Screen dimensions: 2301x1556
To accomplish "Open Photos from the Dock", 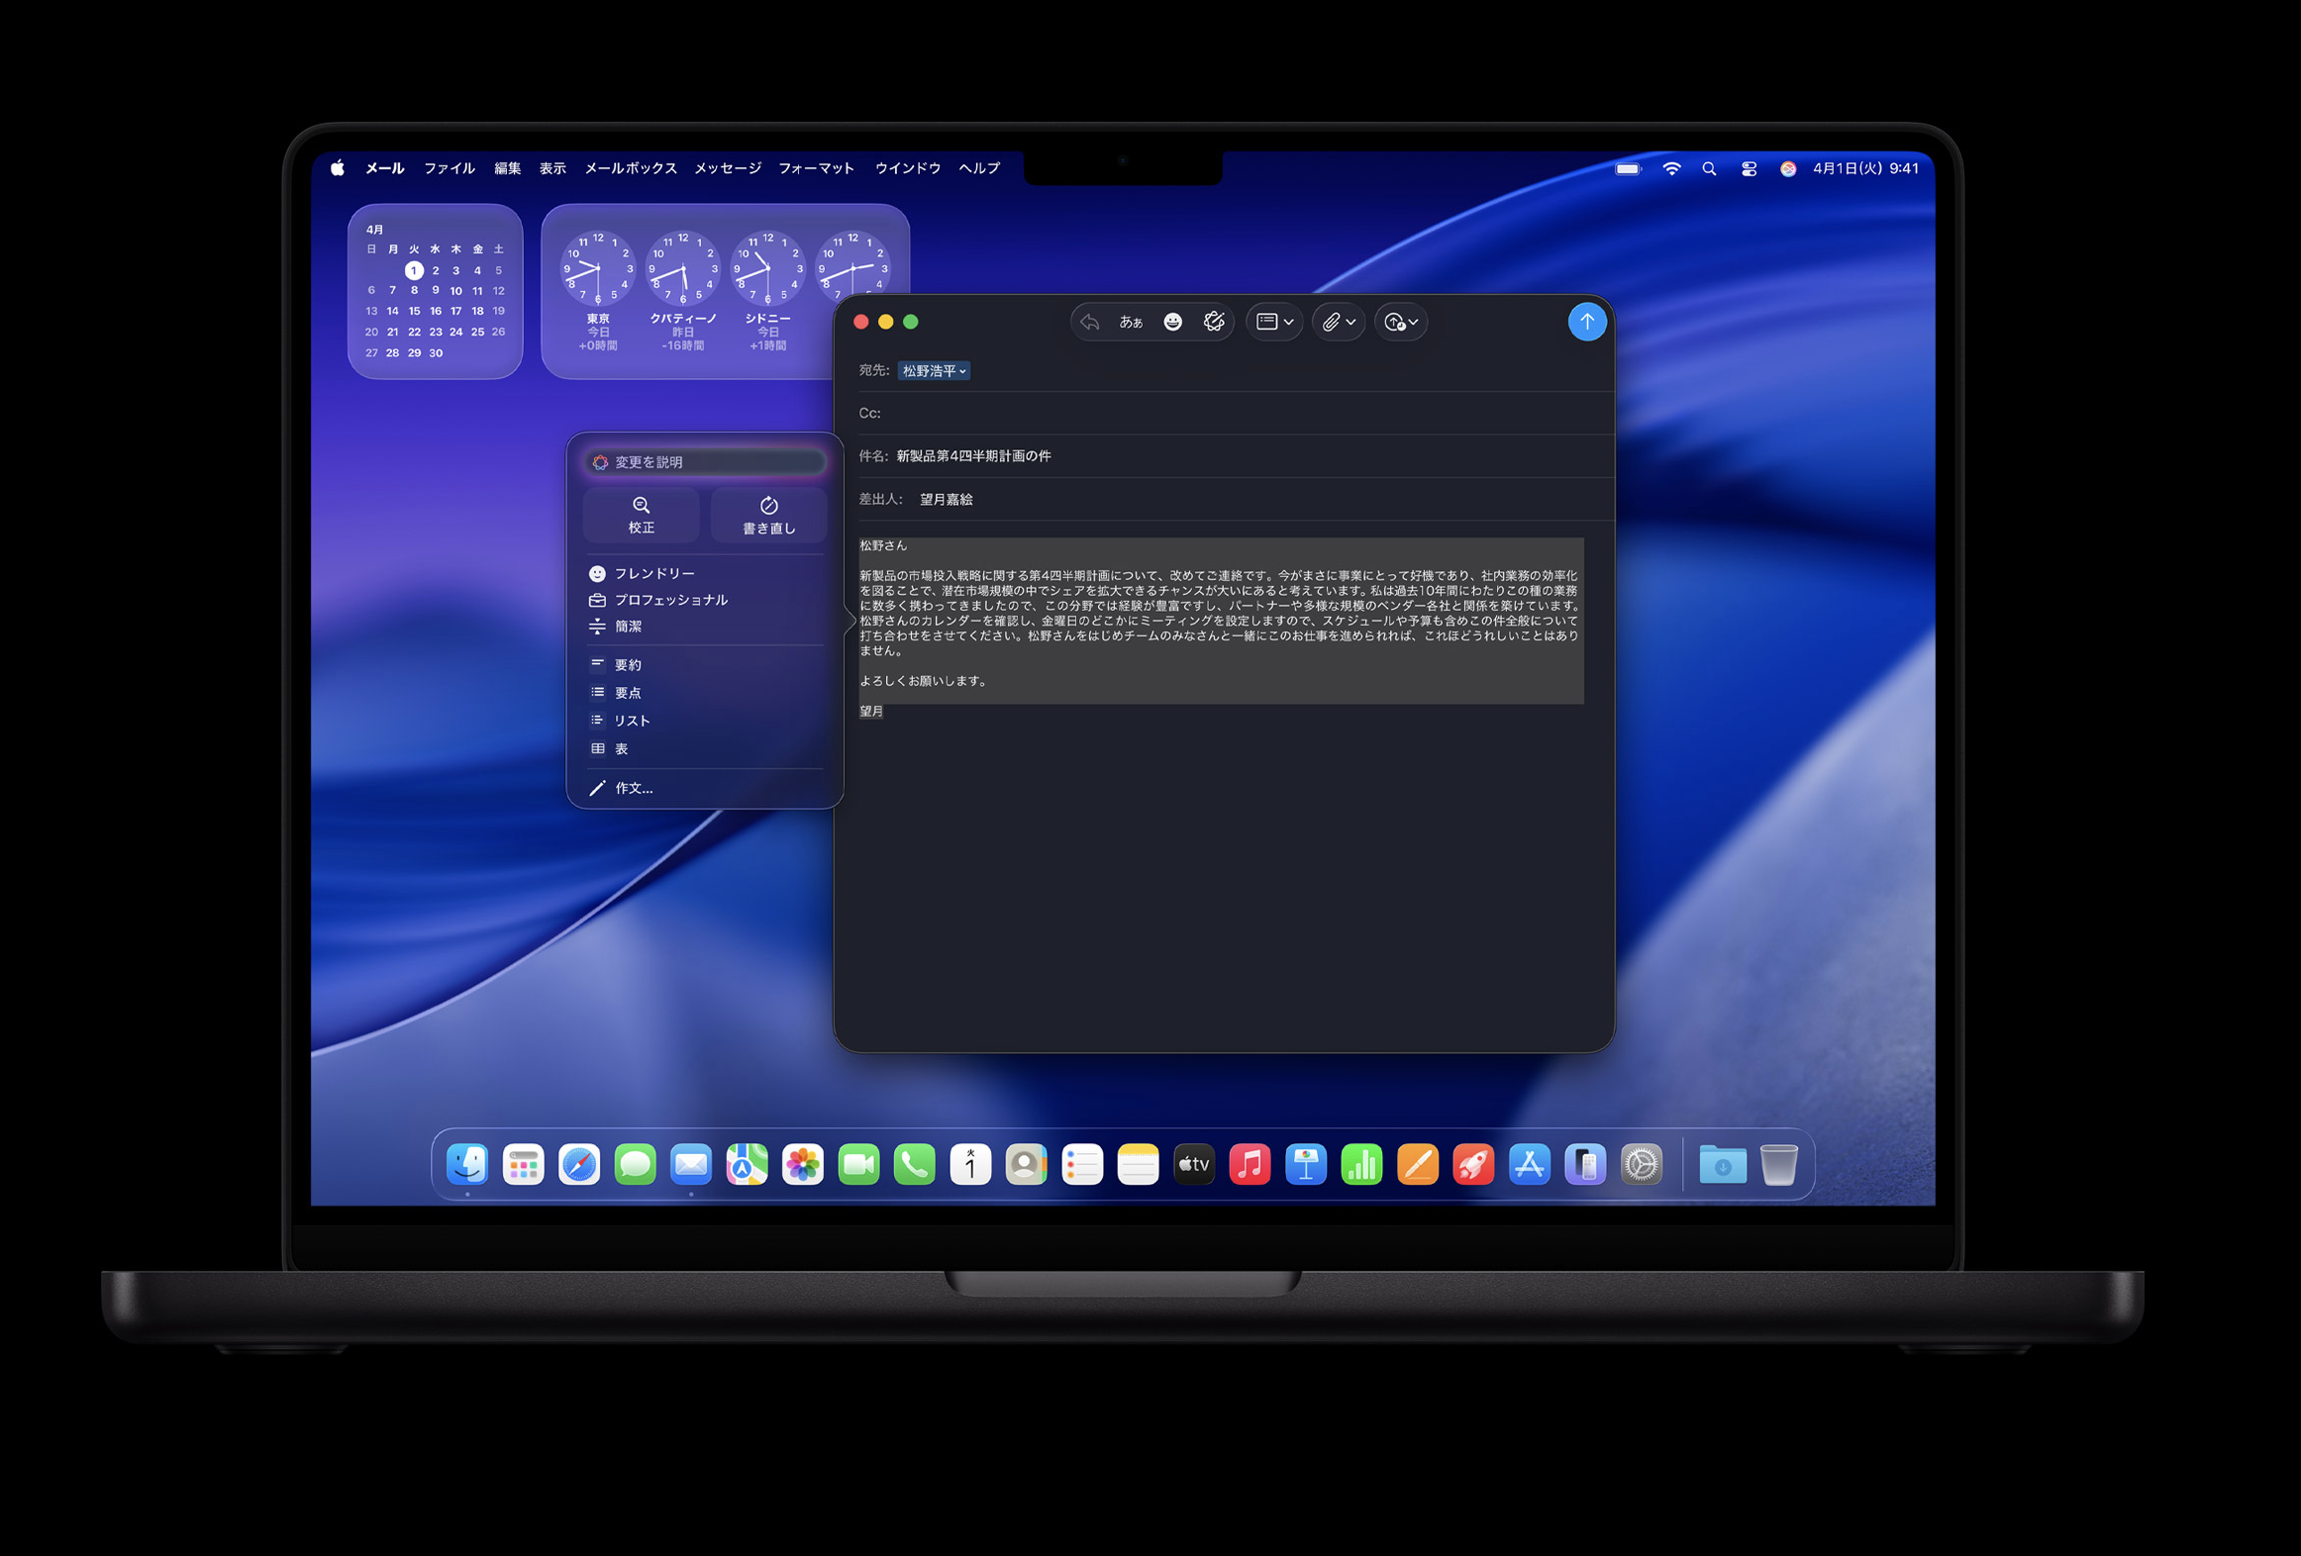I will pyautogui.click(x=803, y=1164).
